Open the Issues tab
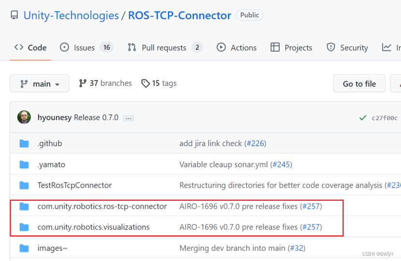401x261 pixels. tap(86, 47)
